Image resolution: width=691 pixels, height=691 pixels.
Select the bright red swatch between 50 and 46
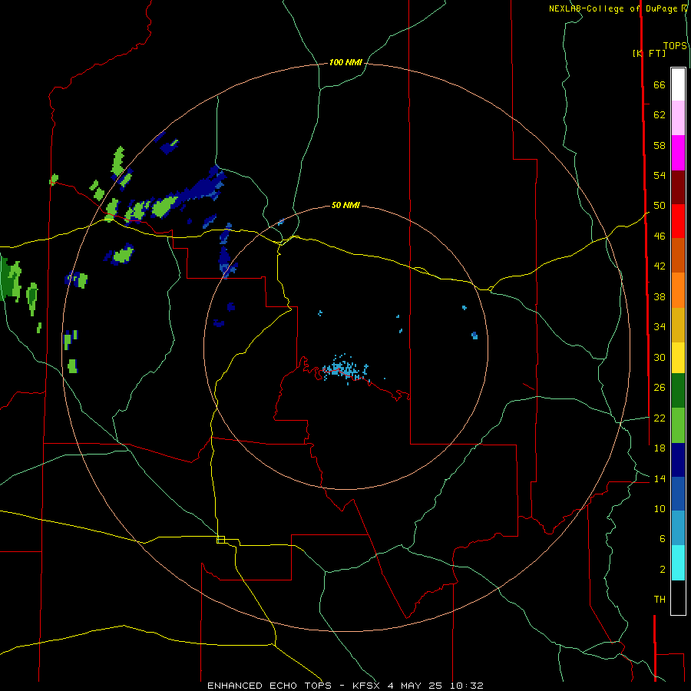[x=678, y=221]
